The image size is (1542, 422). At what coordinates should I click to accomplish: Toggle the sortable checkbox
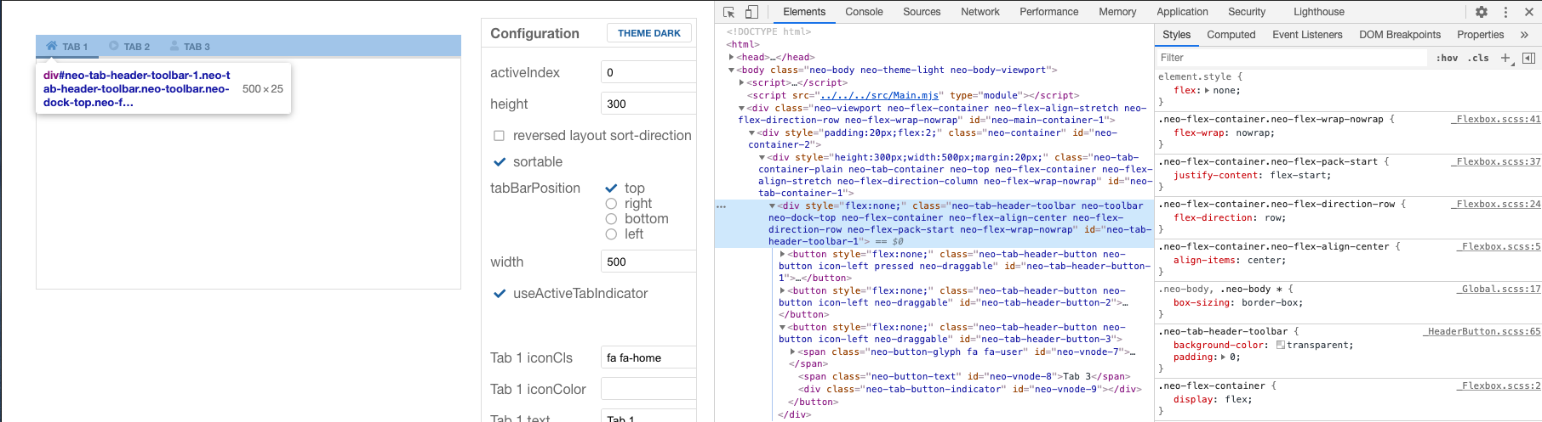tap(500, 162)
